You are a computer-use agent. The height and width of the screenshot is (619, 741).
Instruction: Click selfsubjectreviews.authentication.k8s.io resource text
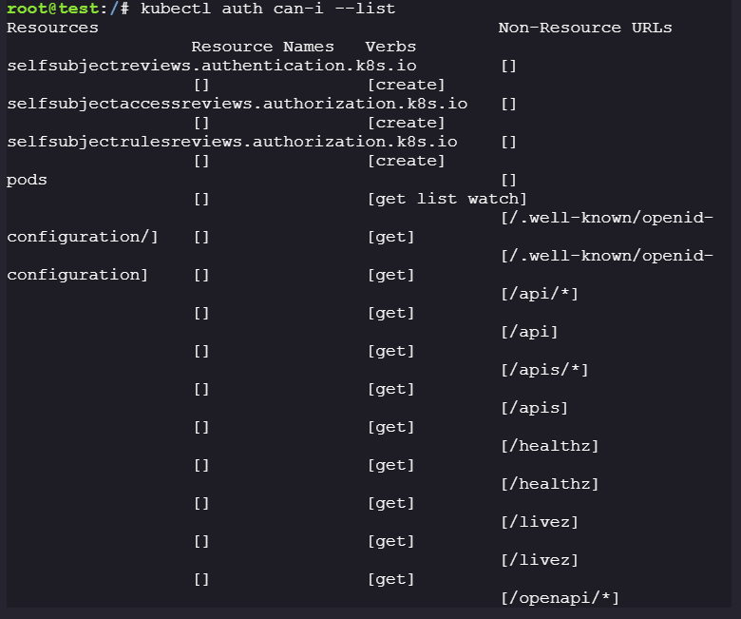tap(211, 66)
